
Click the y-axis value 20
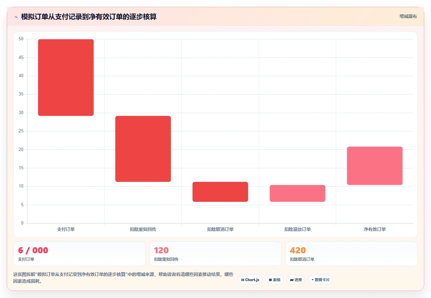point(21,149)
